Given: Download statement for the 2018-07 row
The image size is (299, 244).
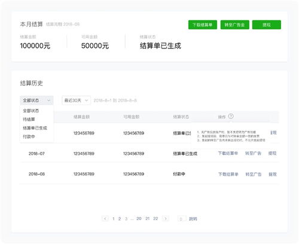Looking at the screenshot, I should (228, 153).
